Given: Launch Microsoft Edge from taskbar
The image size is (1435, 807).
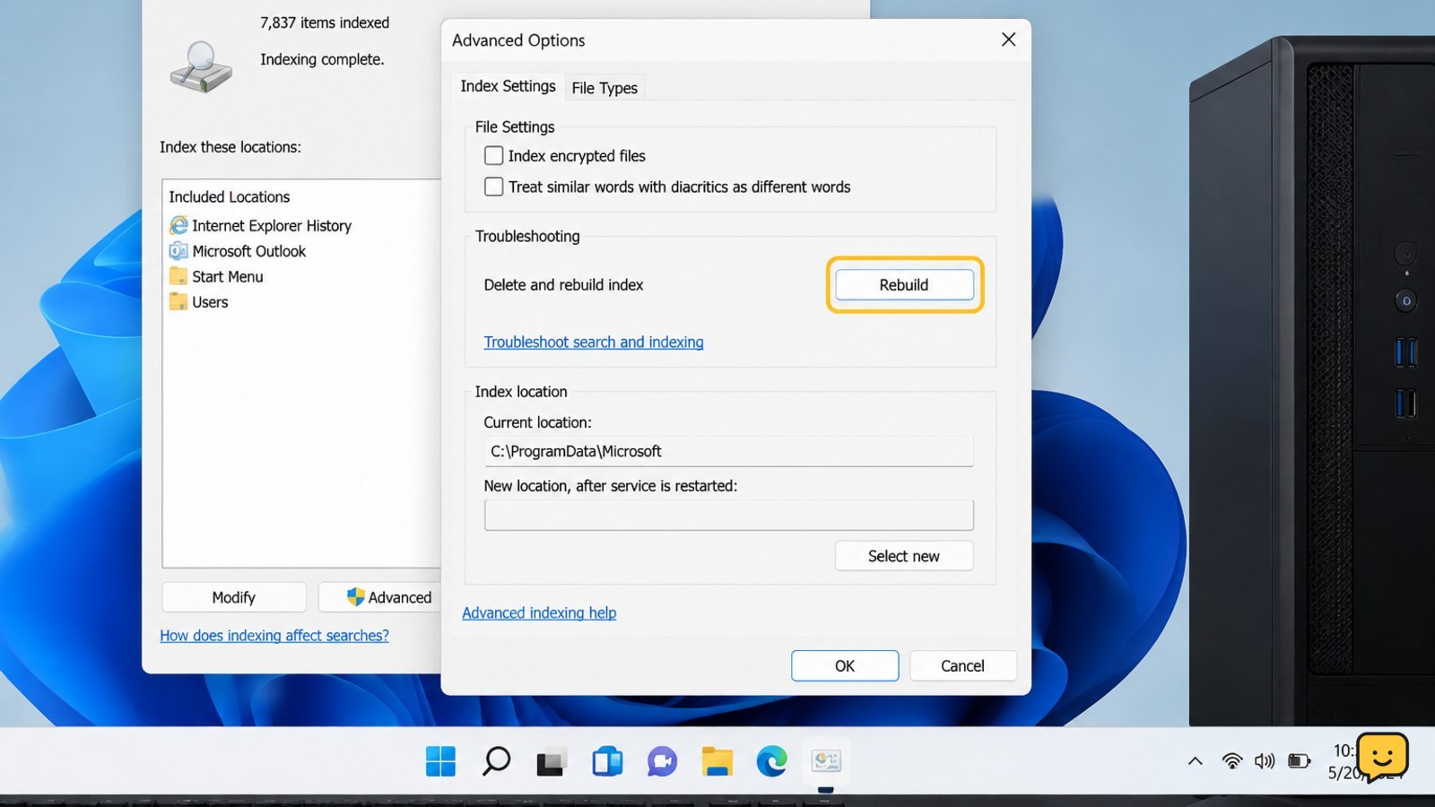Looking at the screenshot, I should click(771, 761).
